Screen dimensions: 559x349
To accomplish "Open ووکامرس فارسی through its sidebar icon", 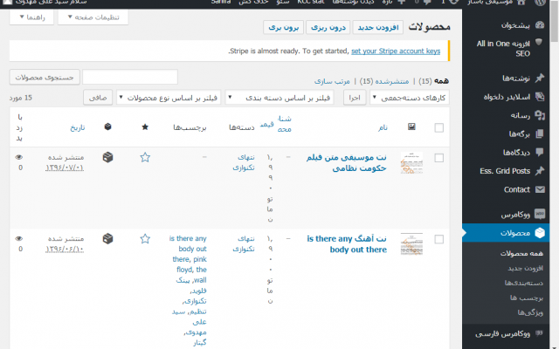I will pos(539,333).
